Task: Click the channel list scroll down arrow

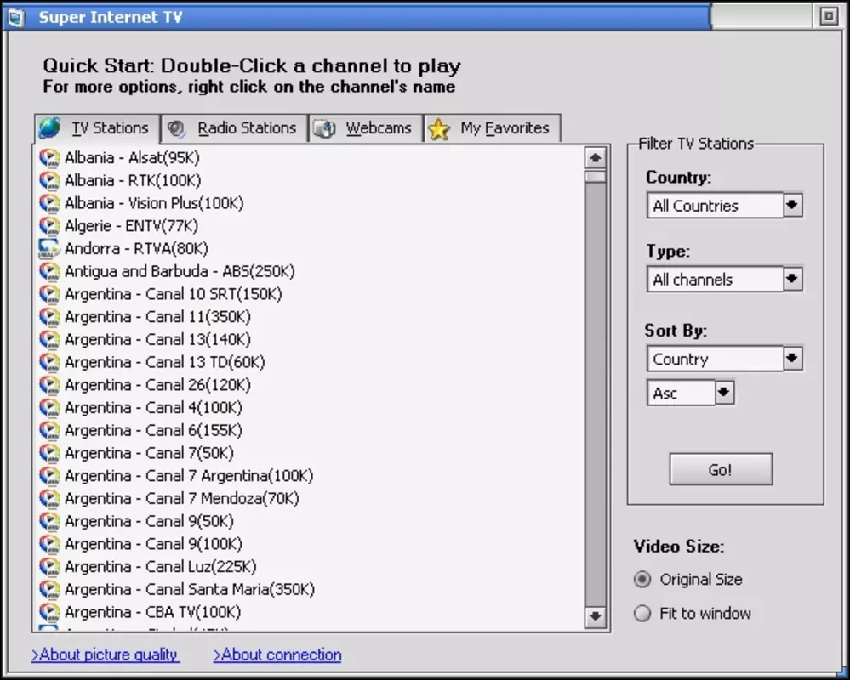Action: coord(596,616)
